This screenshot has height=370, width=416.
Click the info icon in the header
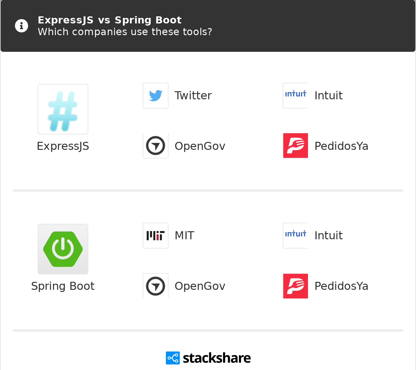click(x=22, y=26)
